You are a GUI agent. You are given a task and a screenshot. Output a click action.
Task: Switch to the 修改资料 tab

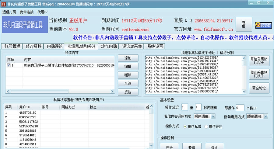pyautogui.click(x=33, y=46)
